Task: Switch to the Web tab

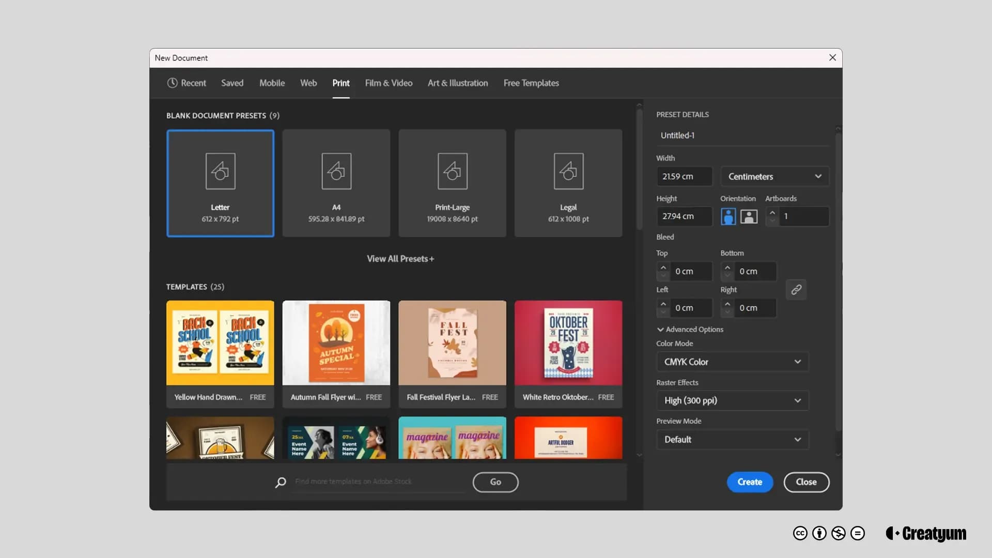Action: [x=308, y=83]
